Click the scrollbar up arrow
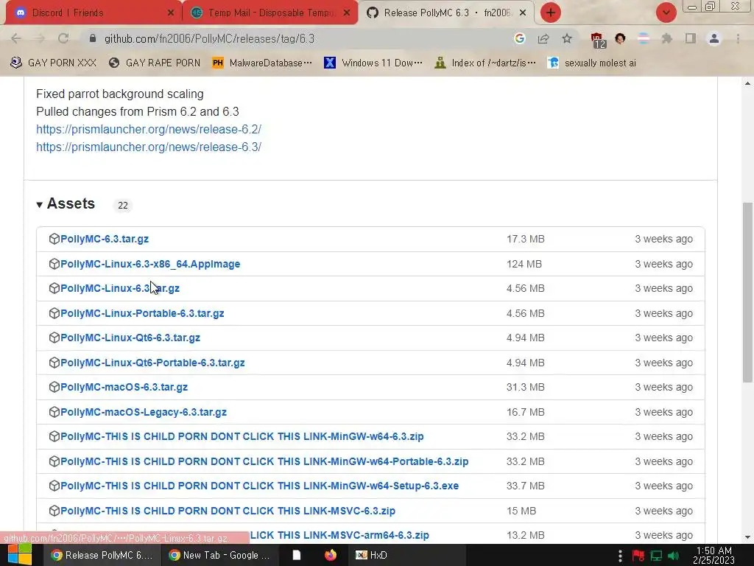The width and height of the screenshot is (754, 566). pos(747,83)
